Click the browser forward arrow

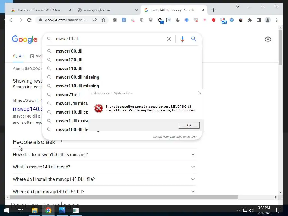coord(20,20)
